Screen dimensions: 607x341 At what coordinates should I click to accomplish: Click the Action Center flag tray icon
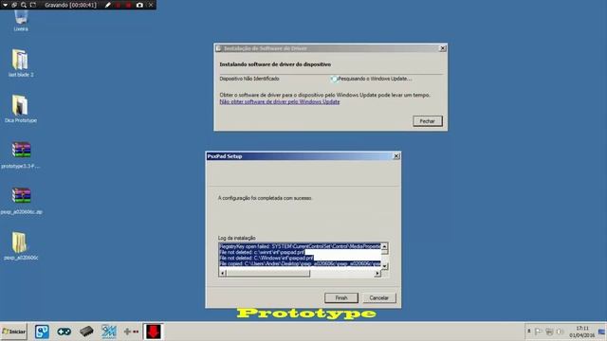[x=539, y=332]
